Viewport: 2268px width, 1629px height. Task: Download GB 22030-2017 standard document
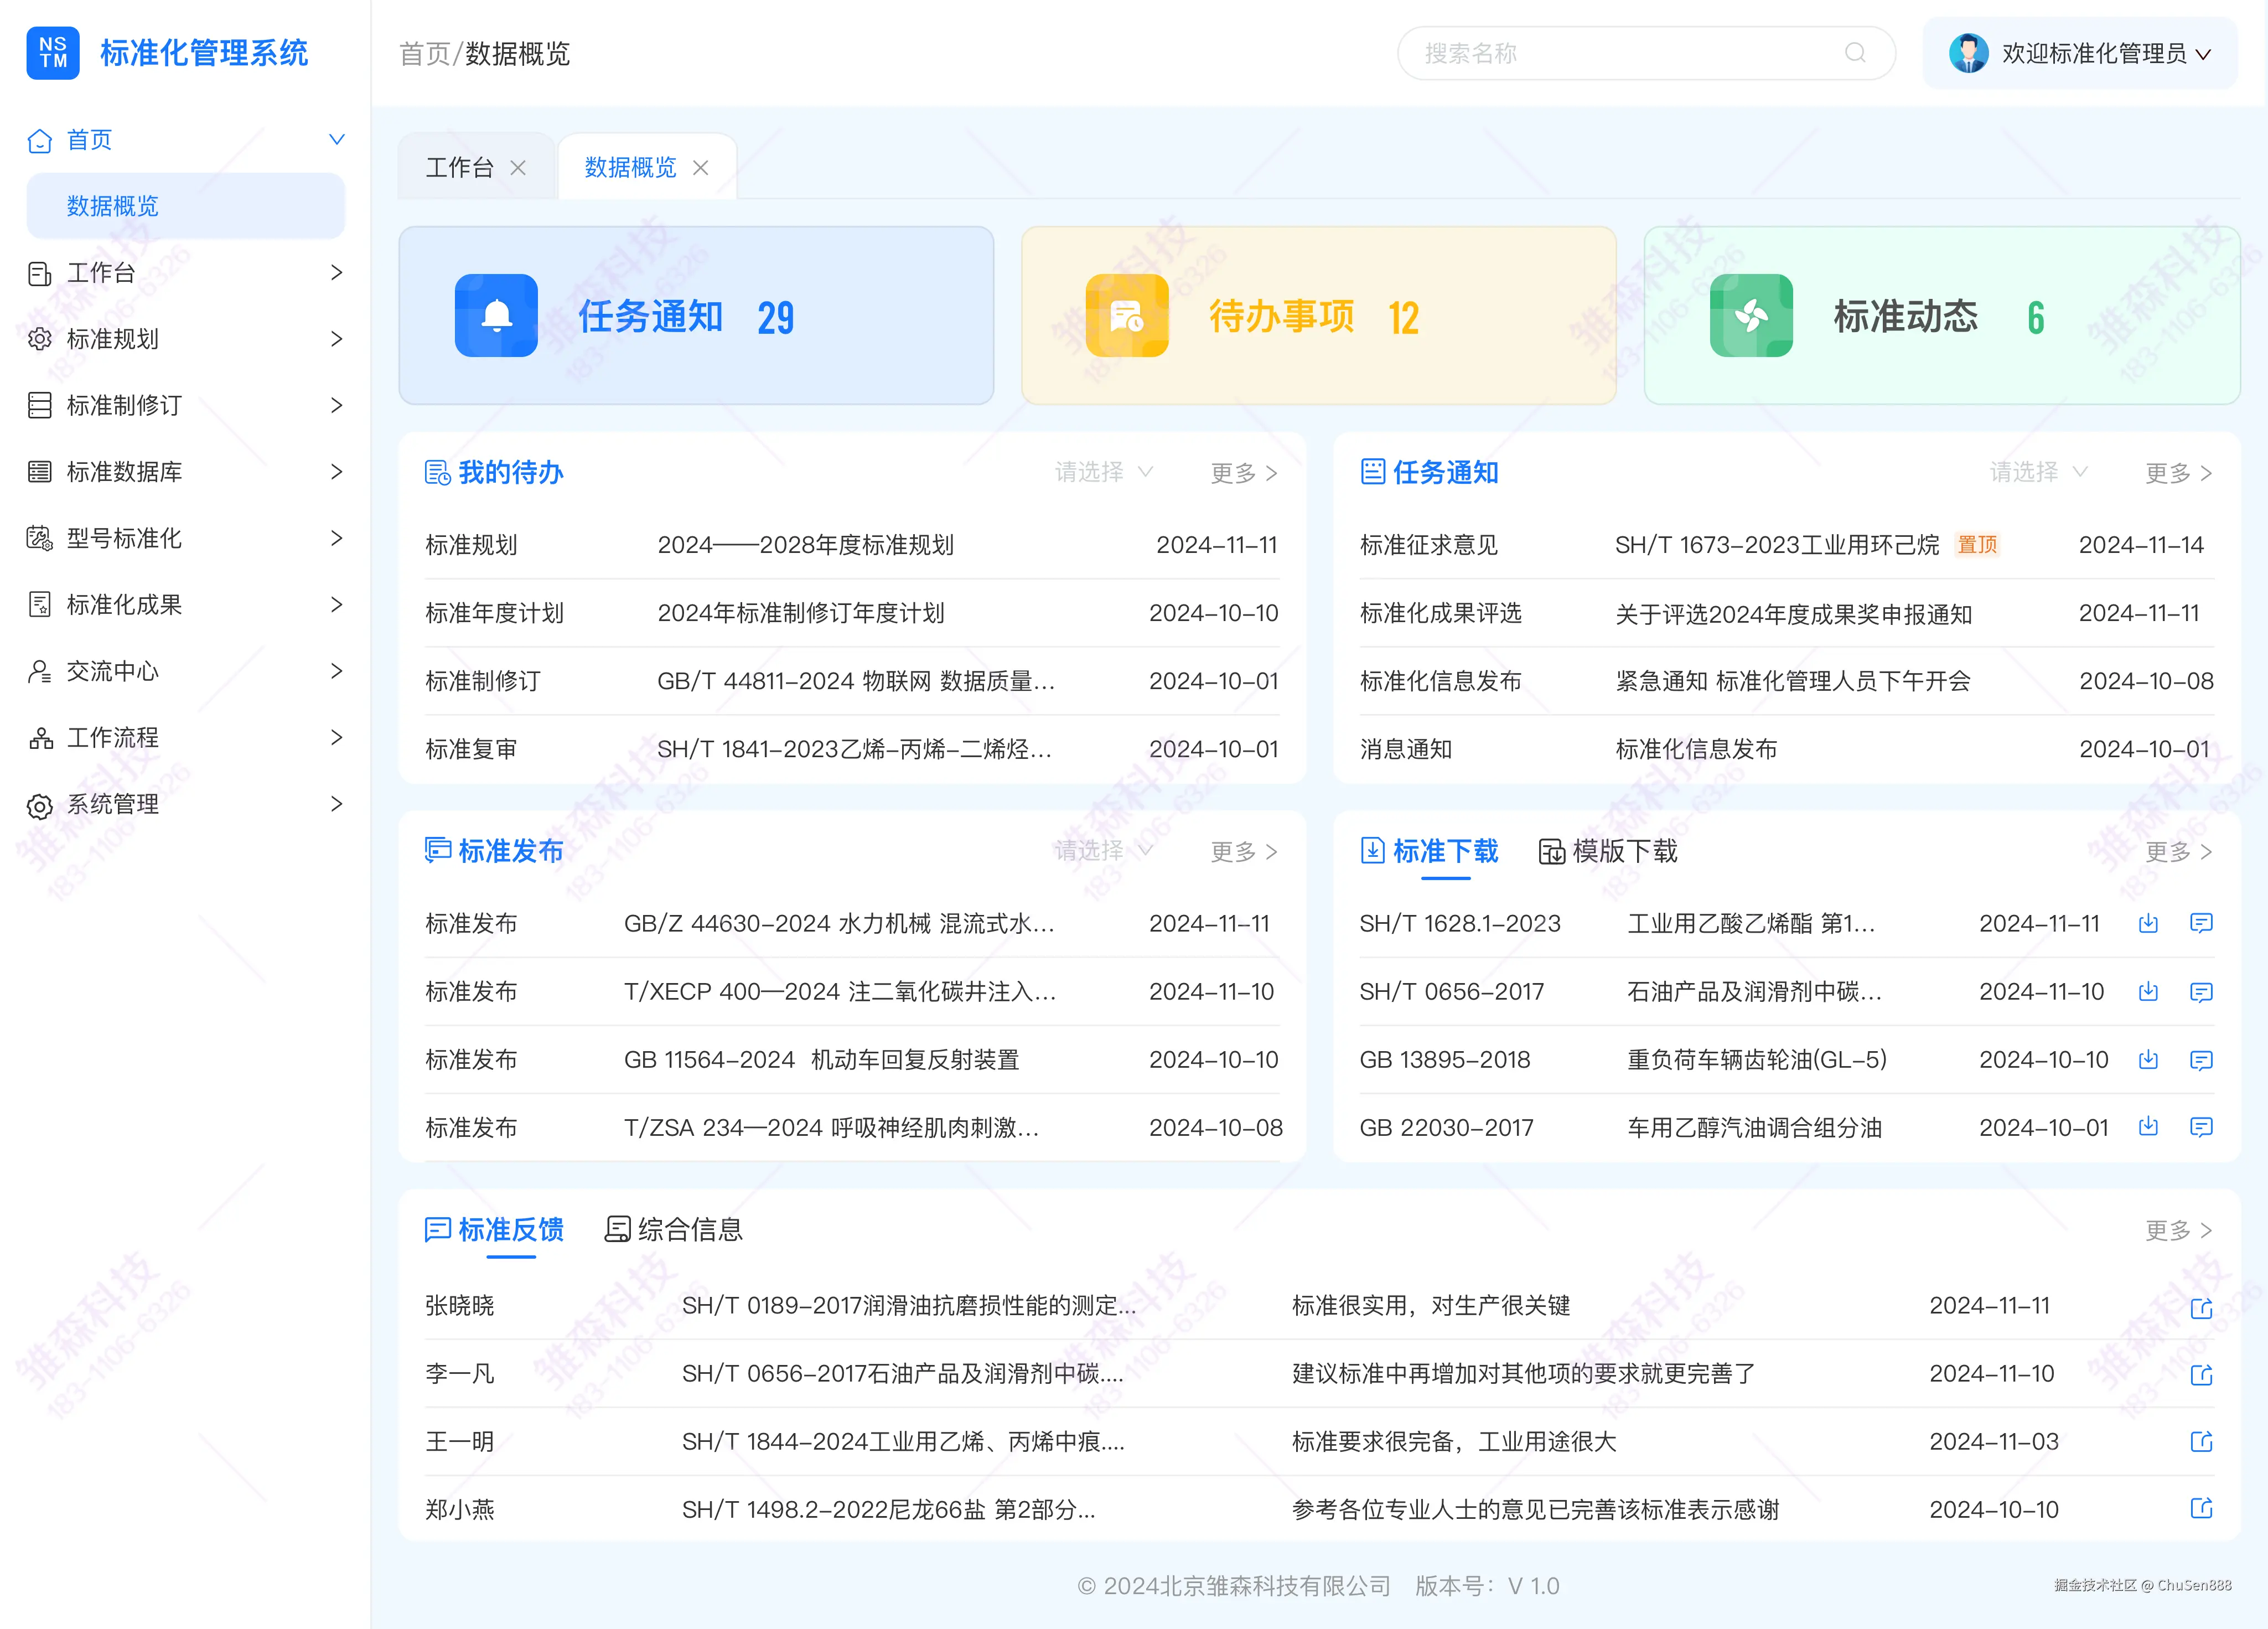[x=2148, y=1127]
